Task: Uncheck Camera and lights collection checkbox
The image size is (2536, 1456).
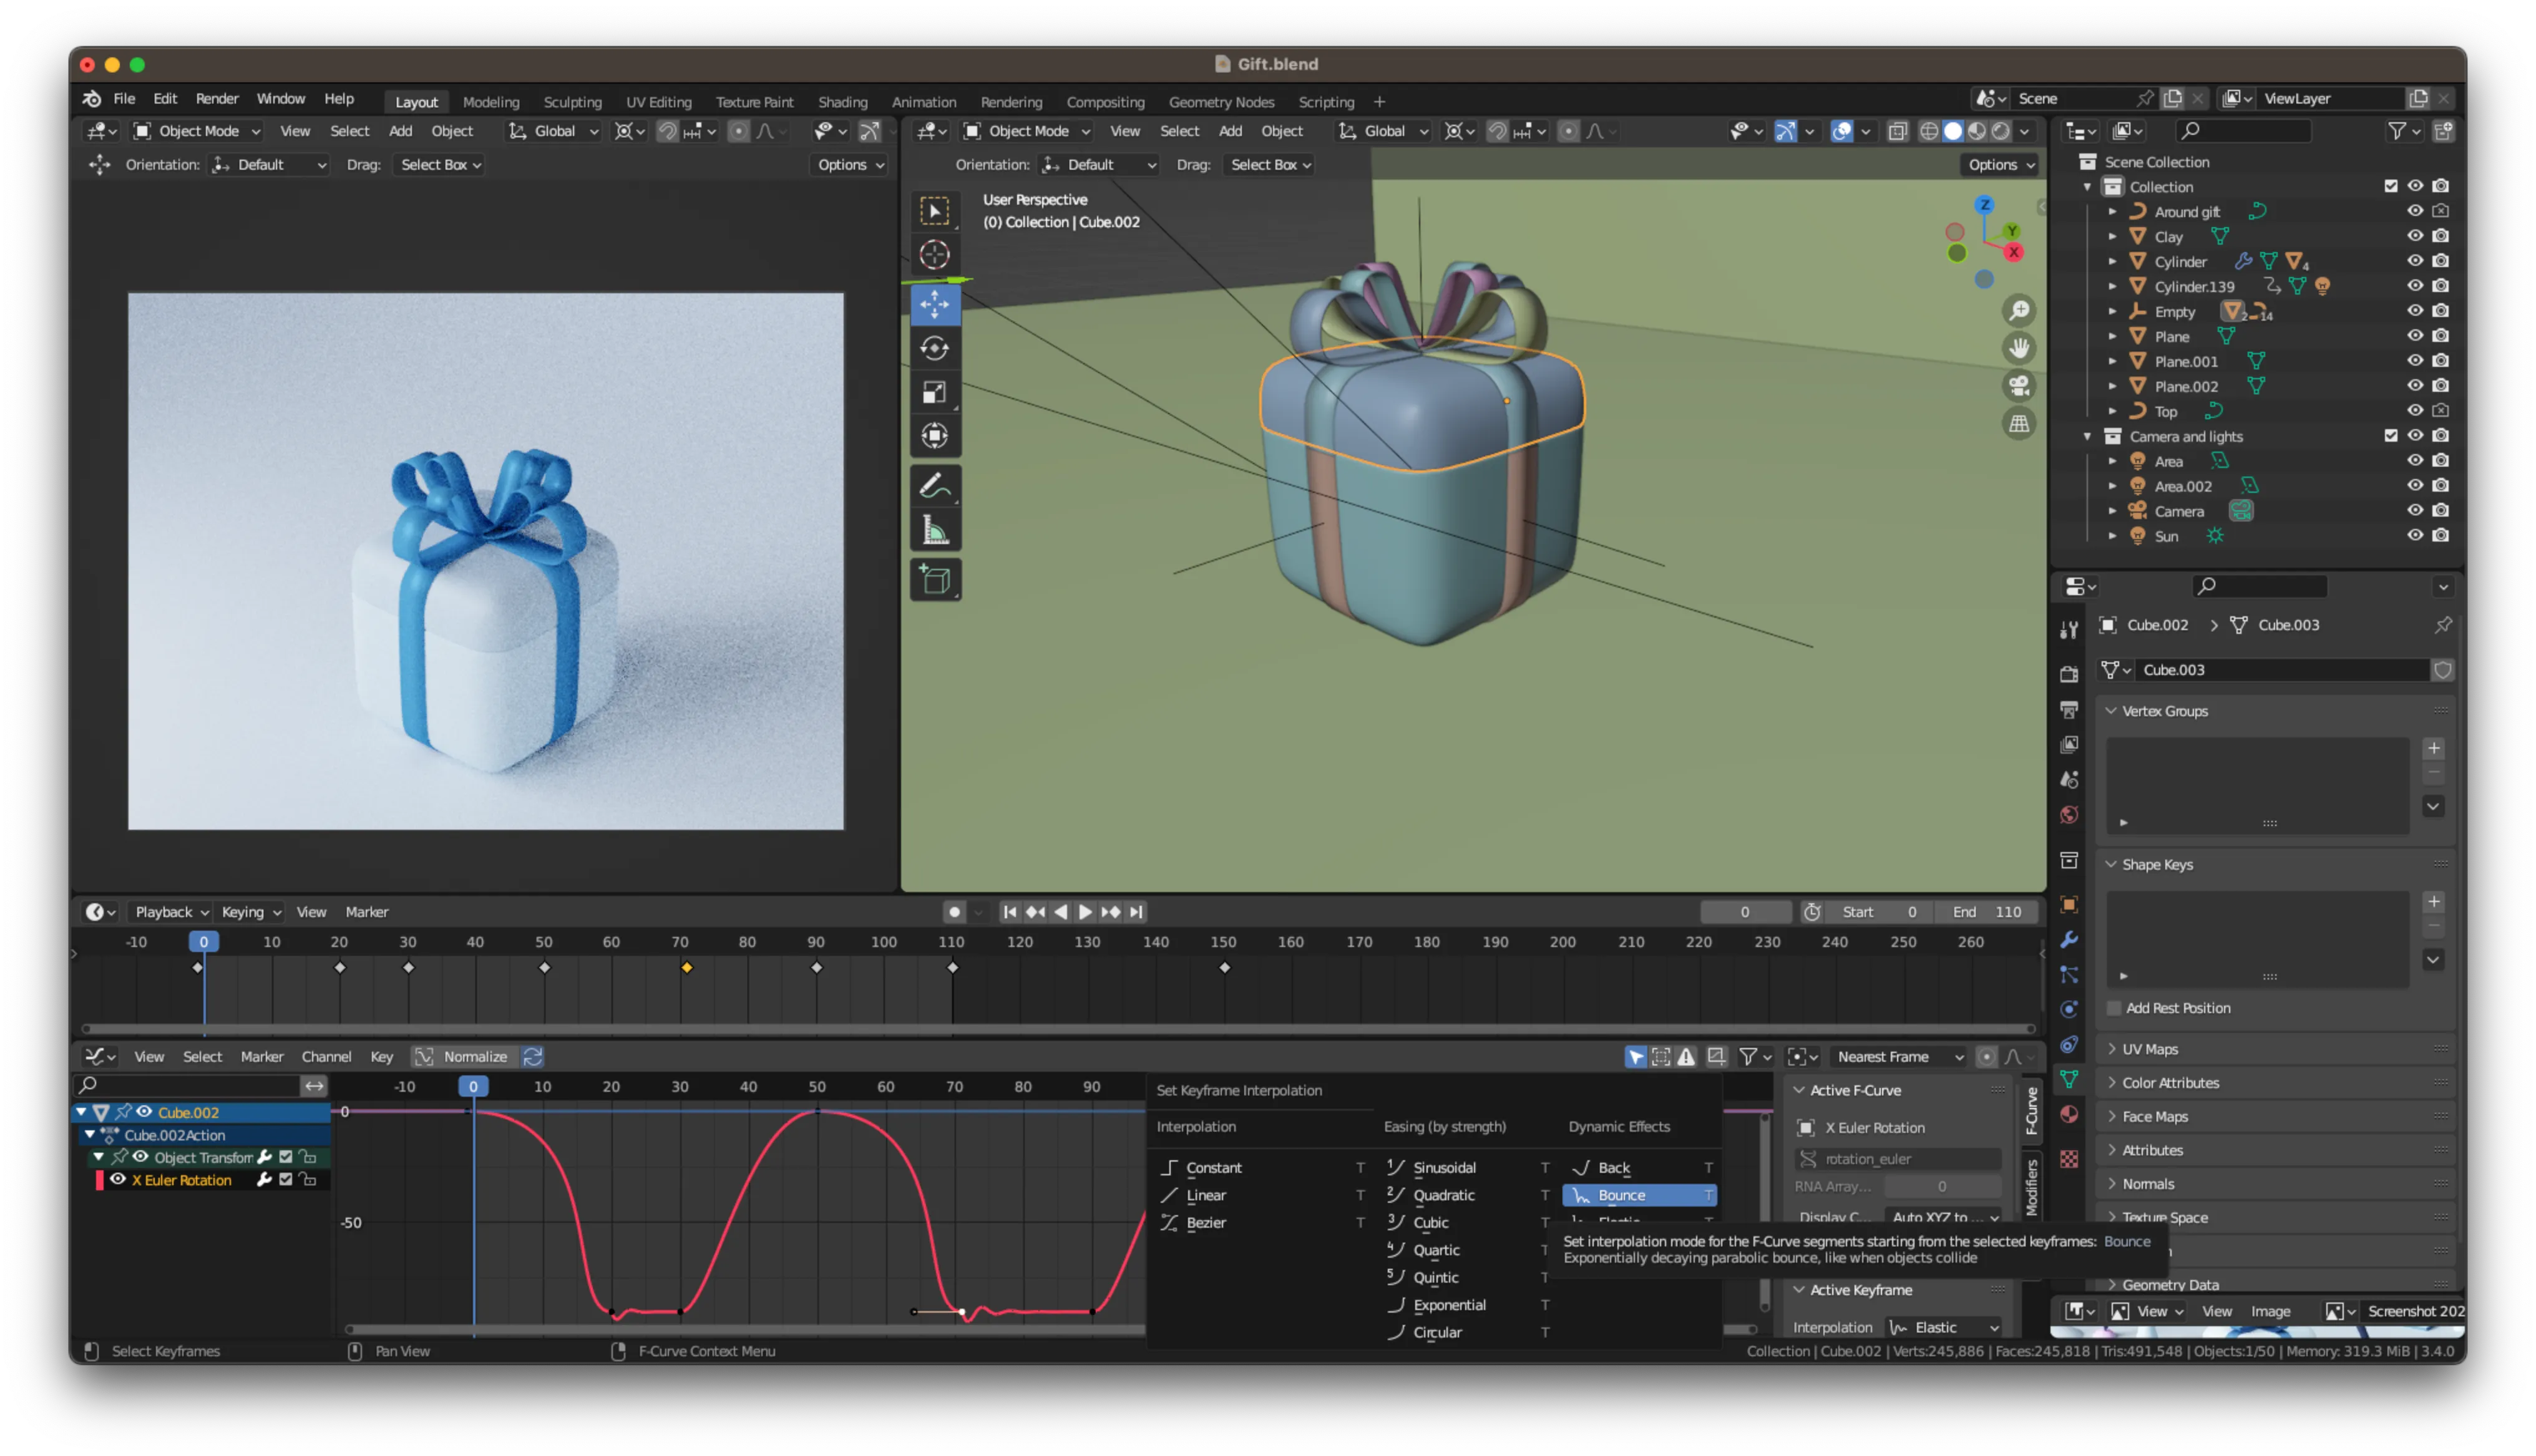Action: coord(2390,436)
